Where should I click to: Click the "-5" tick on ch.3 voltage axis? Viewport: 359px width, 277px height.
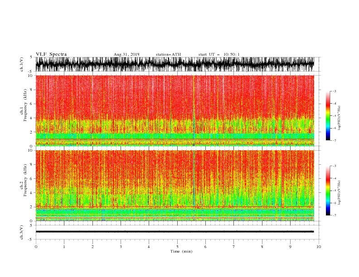pyautogui.click(x=31, y=239)
